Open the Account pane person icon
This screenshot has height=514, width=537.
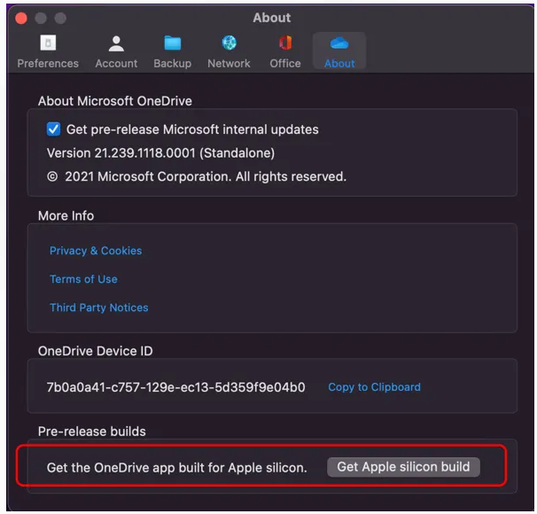tap(116, 43)
